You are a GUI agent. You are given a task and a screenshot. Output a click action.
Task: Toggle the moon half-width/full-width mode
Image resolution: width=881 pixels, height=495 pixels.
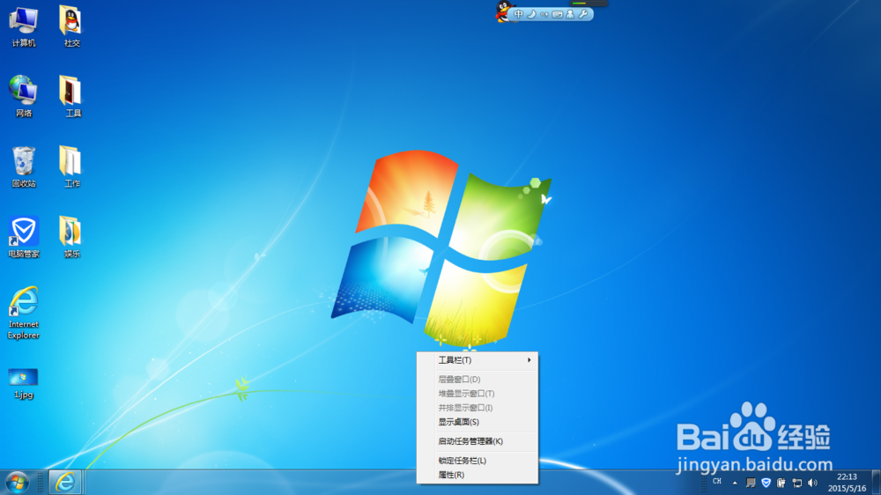tap(531, 14)
